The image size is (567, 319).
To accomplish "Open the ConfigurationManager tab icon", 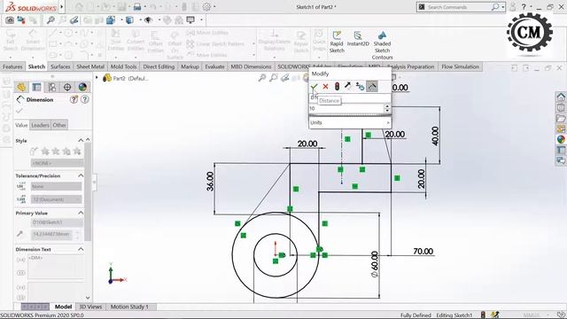I will click(52, 87).
